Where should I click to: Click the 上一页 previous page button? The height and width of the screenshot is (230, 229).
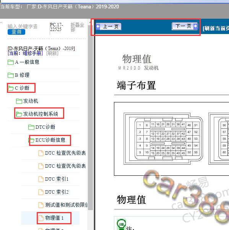tap(109, 26)
